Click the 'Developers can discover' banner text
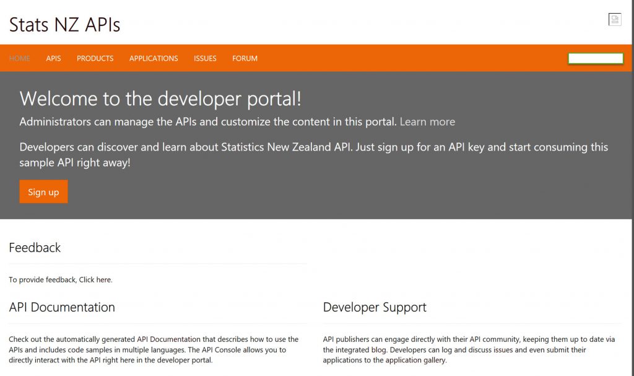This screenshot has height=376, width=634. [313, 155]
